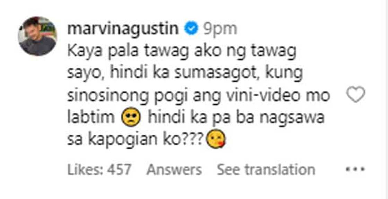Click the sad face emoji after labtim
Viewport: 388px width, 199px height.
131,119
